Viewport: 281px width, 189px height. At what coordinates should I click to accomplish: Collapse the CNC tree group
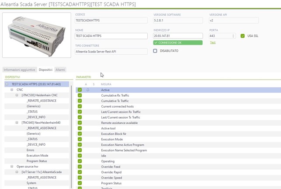click(12, 90)
